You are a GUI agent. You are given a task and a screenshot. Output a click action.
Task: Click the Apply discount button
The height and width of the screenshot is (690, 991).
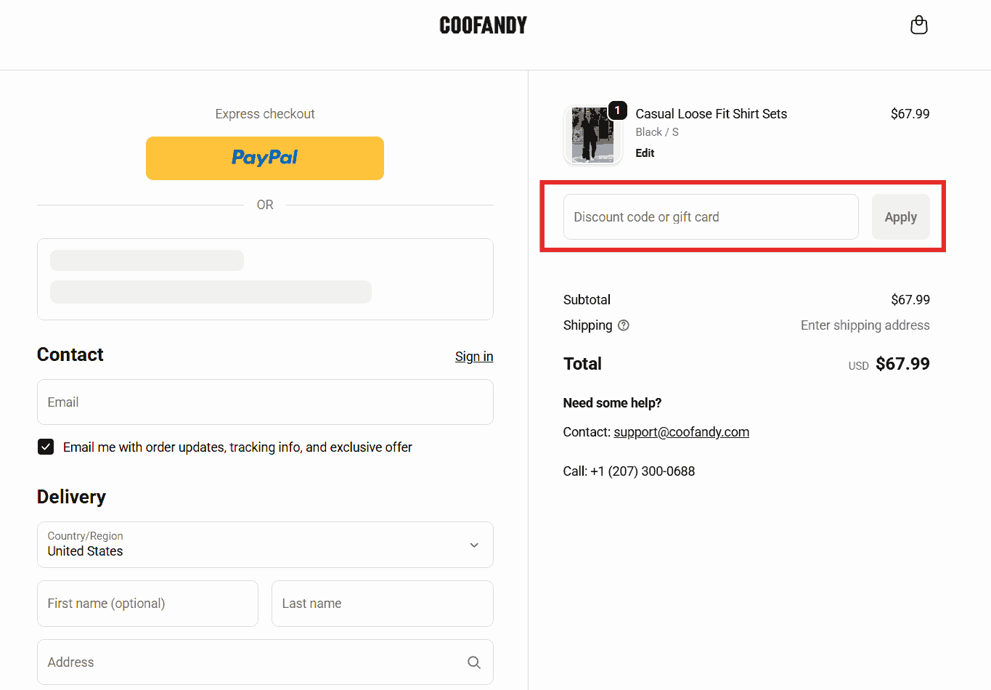click(x=900, y=216)
